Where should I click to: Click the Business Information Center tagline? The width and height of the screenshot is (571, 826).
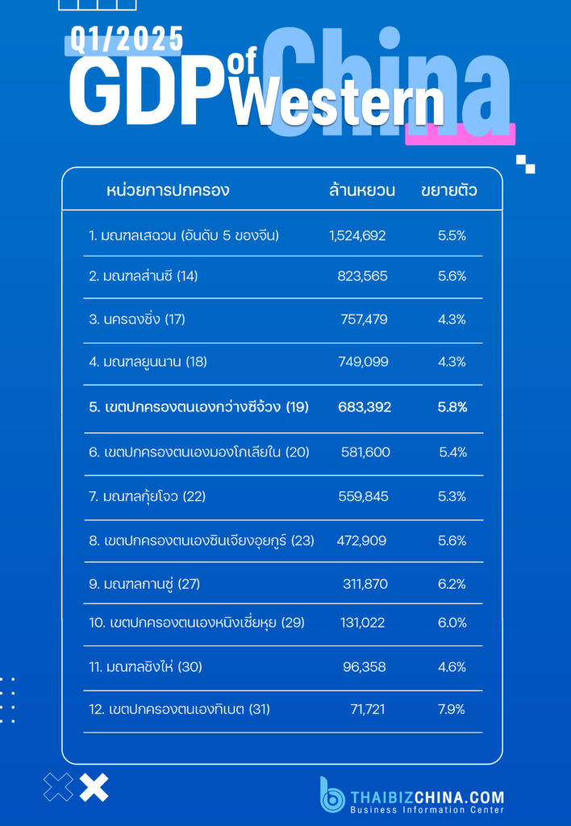tap(427, 810)
